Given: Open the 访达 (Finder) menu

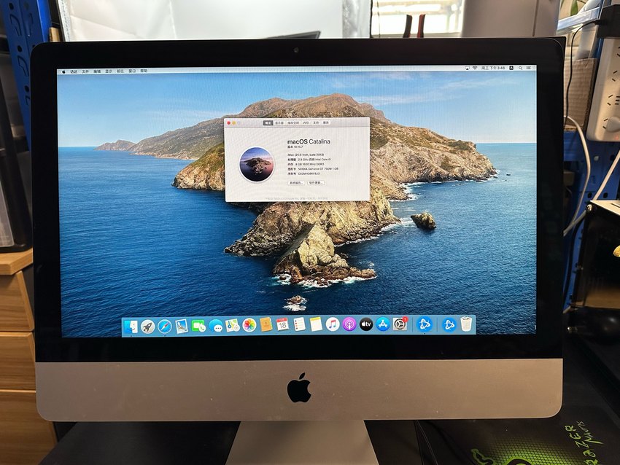Looking at the screenshot, I should click(74, 71).
